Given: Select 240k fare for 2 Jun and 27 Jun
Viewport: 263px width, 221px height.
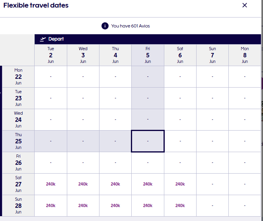Looking at the screenshot, I should click(51, 184).
